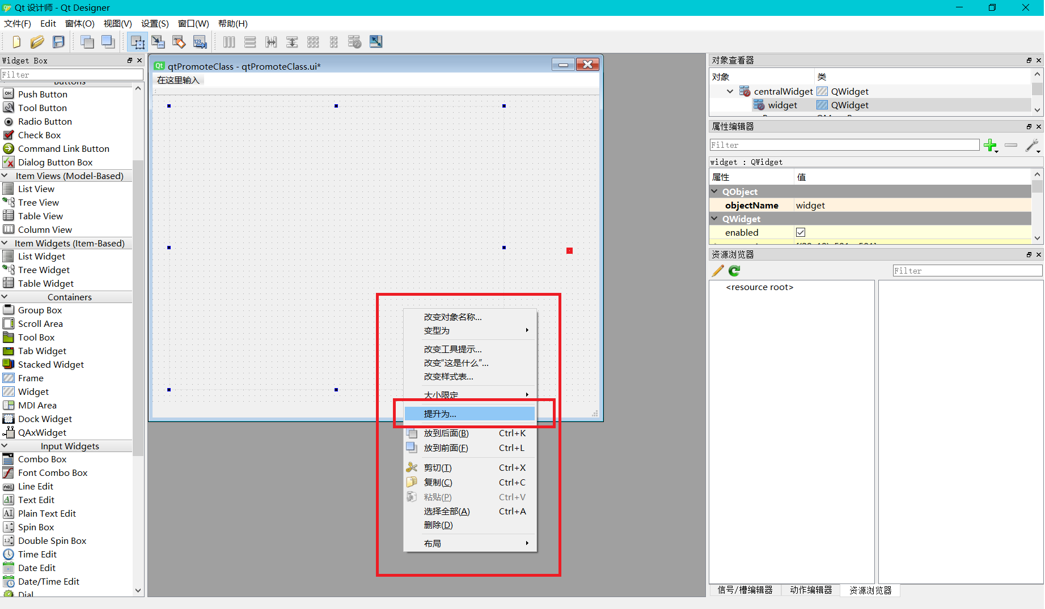Click the Break Layout toolbar icon
This screenshot has width=1045, height=609.
tap(354, 41)
